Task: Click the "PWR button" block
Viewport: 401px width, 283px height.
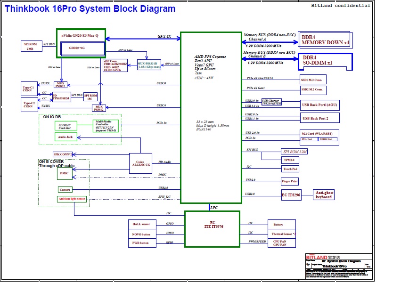Action: (x=142, y=243)
